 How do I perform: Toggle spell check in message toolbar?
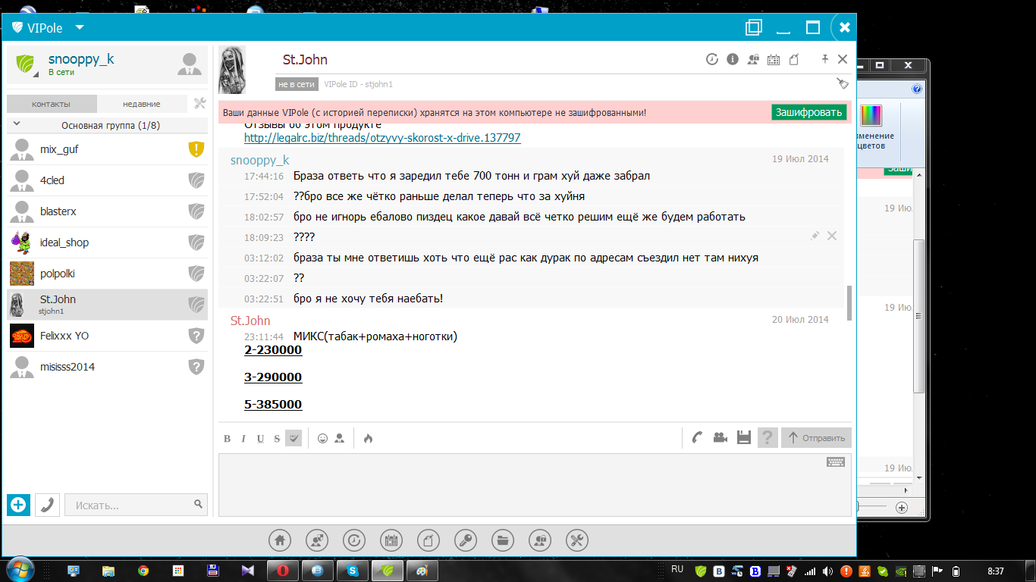[x=294, y=438]
